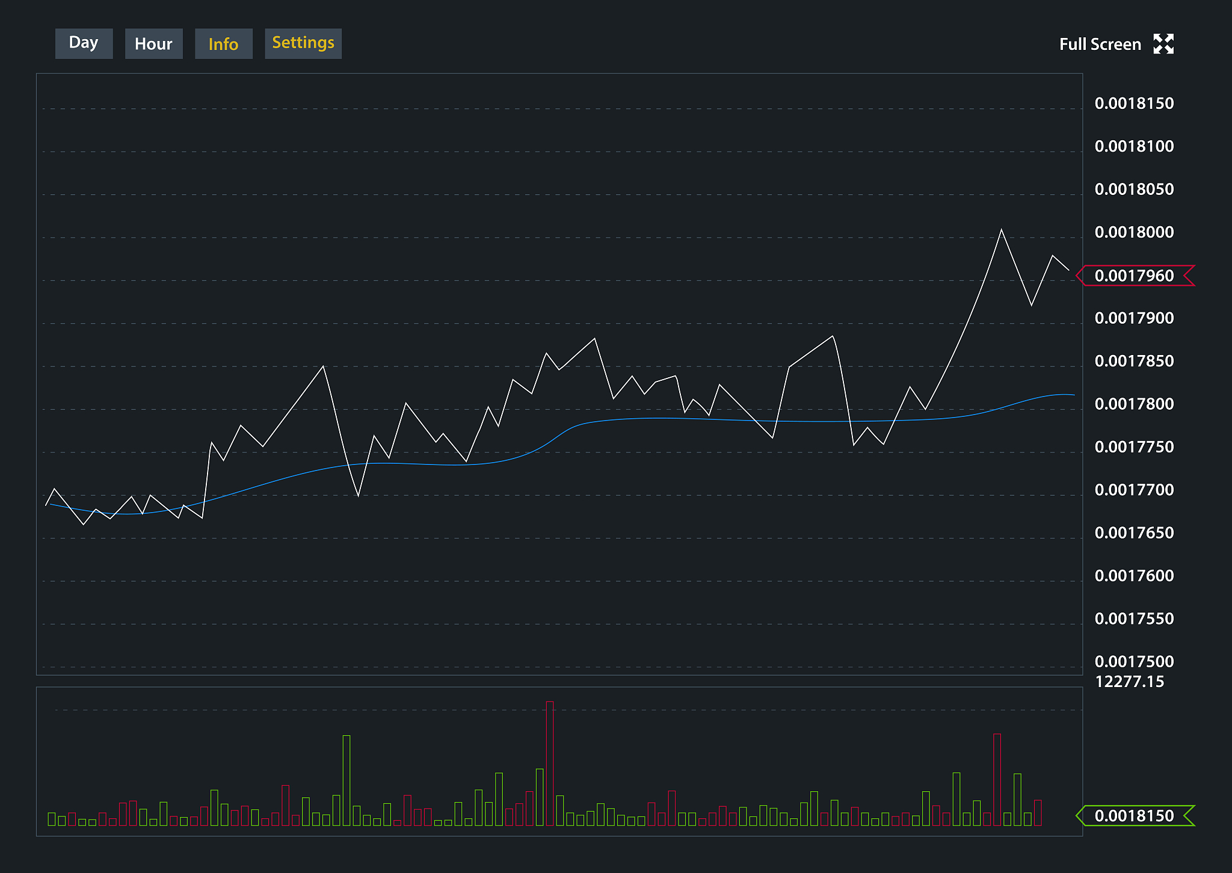Click the full screen expand arrows icon
The image size is (1232, 873).
click(1163, 44)
